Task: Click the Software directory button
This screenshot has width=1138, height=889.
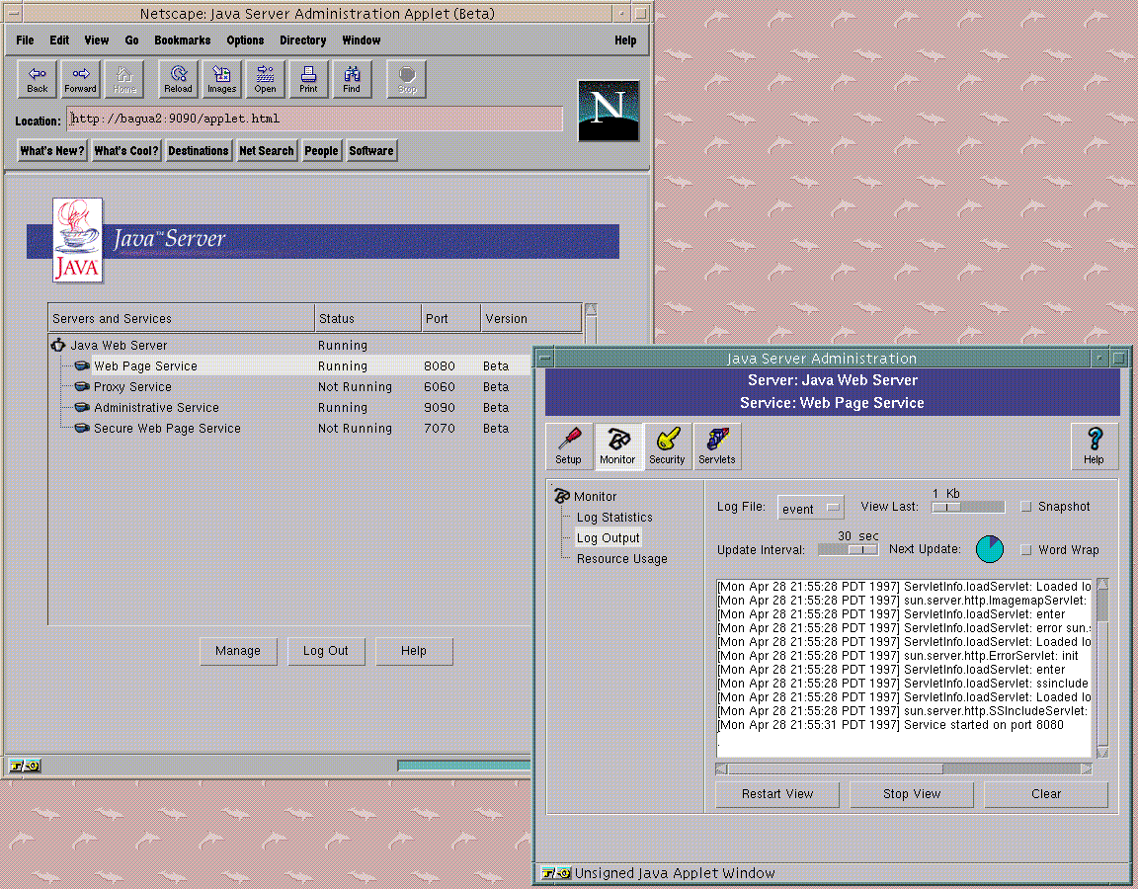Action: click(x=371, y=151)
